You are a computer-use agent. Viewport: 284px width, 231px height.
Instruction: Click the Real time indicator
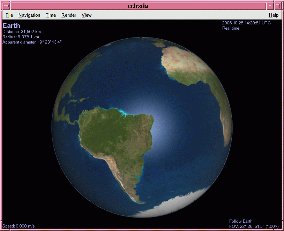pos(231,28)
